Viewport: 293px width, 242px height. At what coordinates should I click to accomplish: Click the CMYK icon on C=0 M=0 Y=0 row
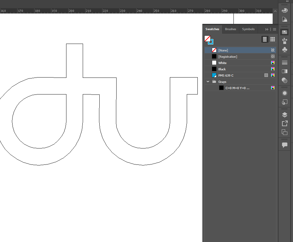(273, 88)
